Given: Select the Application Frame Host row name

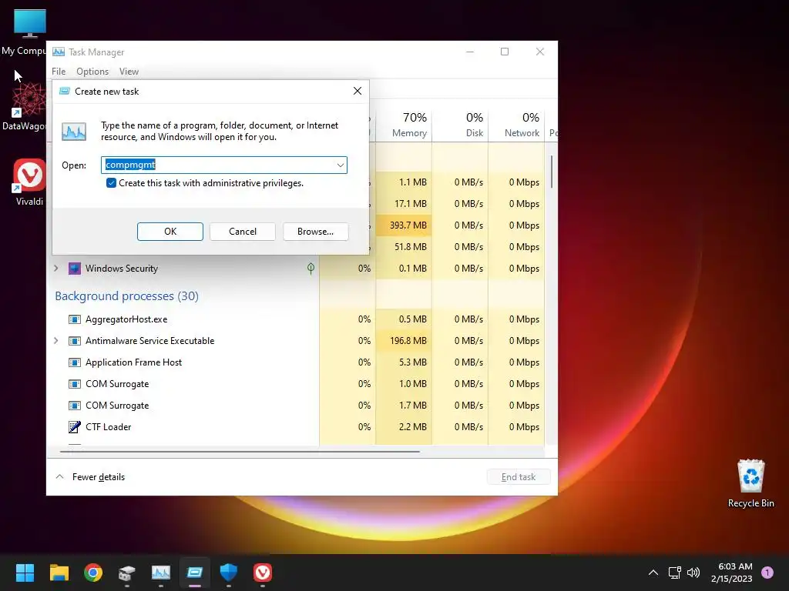Looking at the screenshot, I should pos(134,362).
